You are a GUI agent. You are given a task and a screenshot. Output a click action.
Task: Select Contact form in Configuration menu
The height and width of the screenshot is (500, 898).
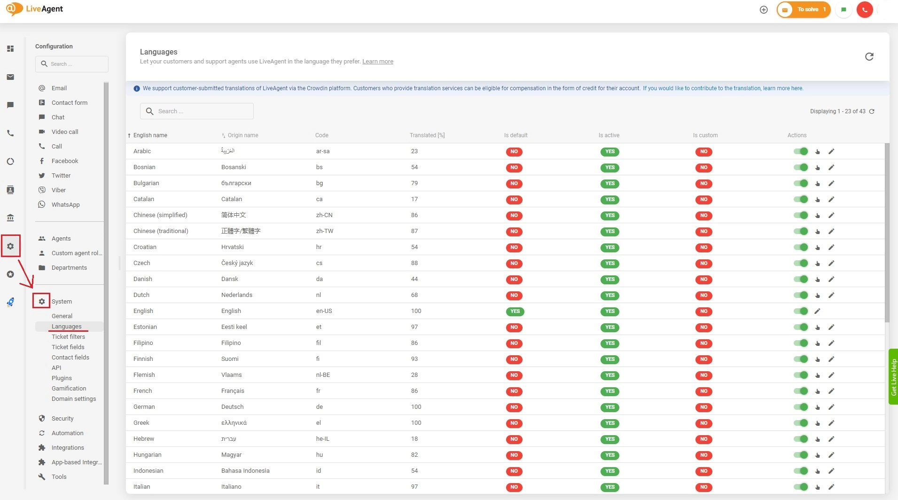(69, 103)
